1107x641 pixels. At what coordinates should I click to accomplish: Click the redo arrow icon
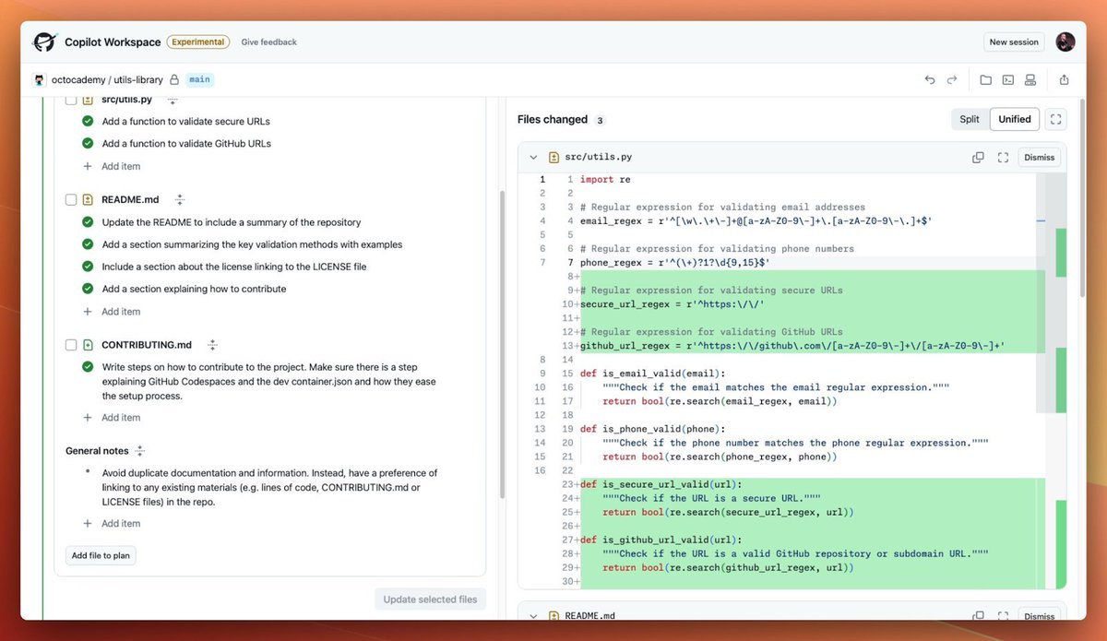coord(952,79)
